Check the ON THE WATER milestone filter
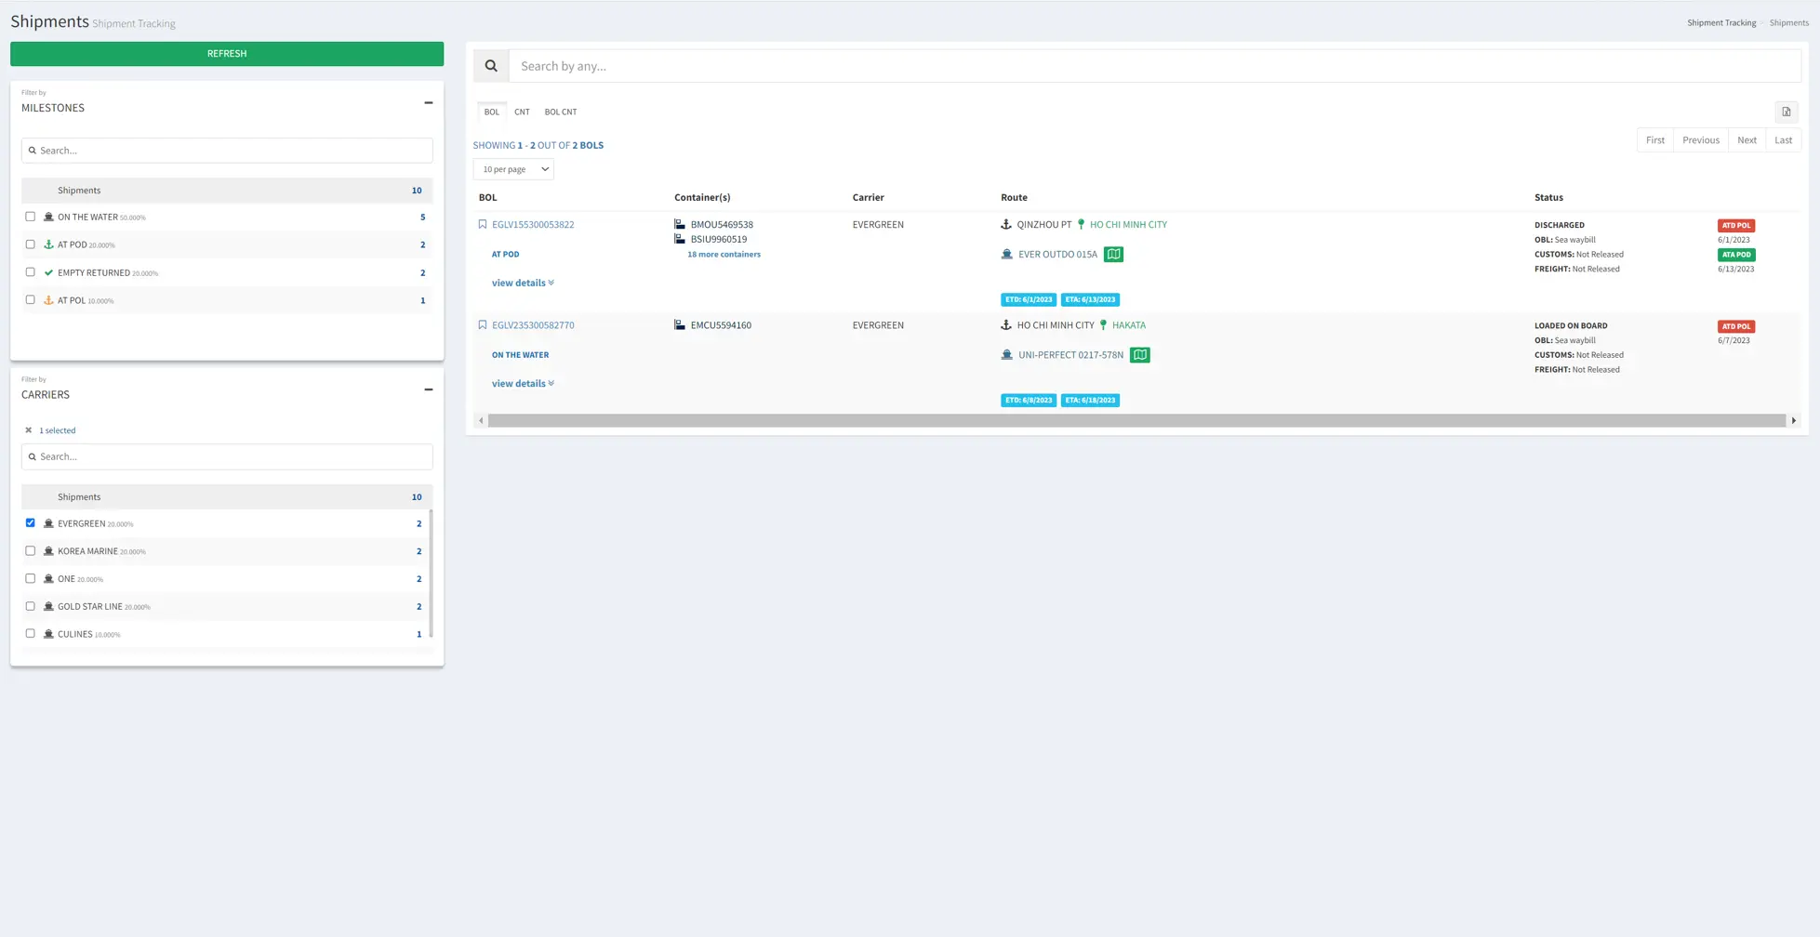The image size is (1820, 937). coord(31,217)
